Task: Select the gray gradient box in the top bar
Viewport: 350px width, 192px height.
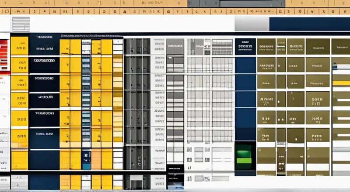Action: pyautogui.click(x=251, y=24)
